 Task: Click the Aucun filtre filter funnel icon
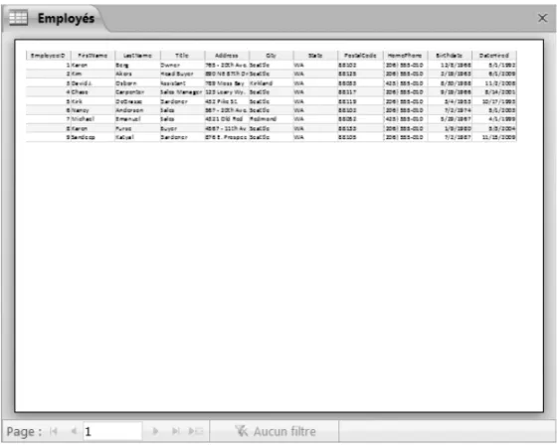pos(242,431)
